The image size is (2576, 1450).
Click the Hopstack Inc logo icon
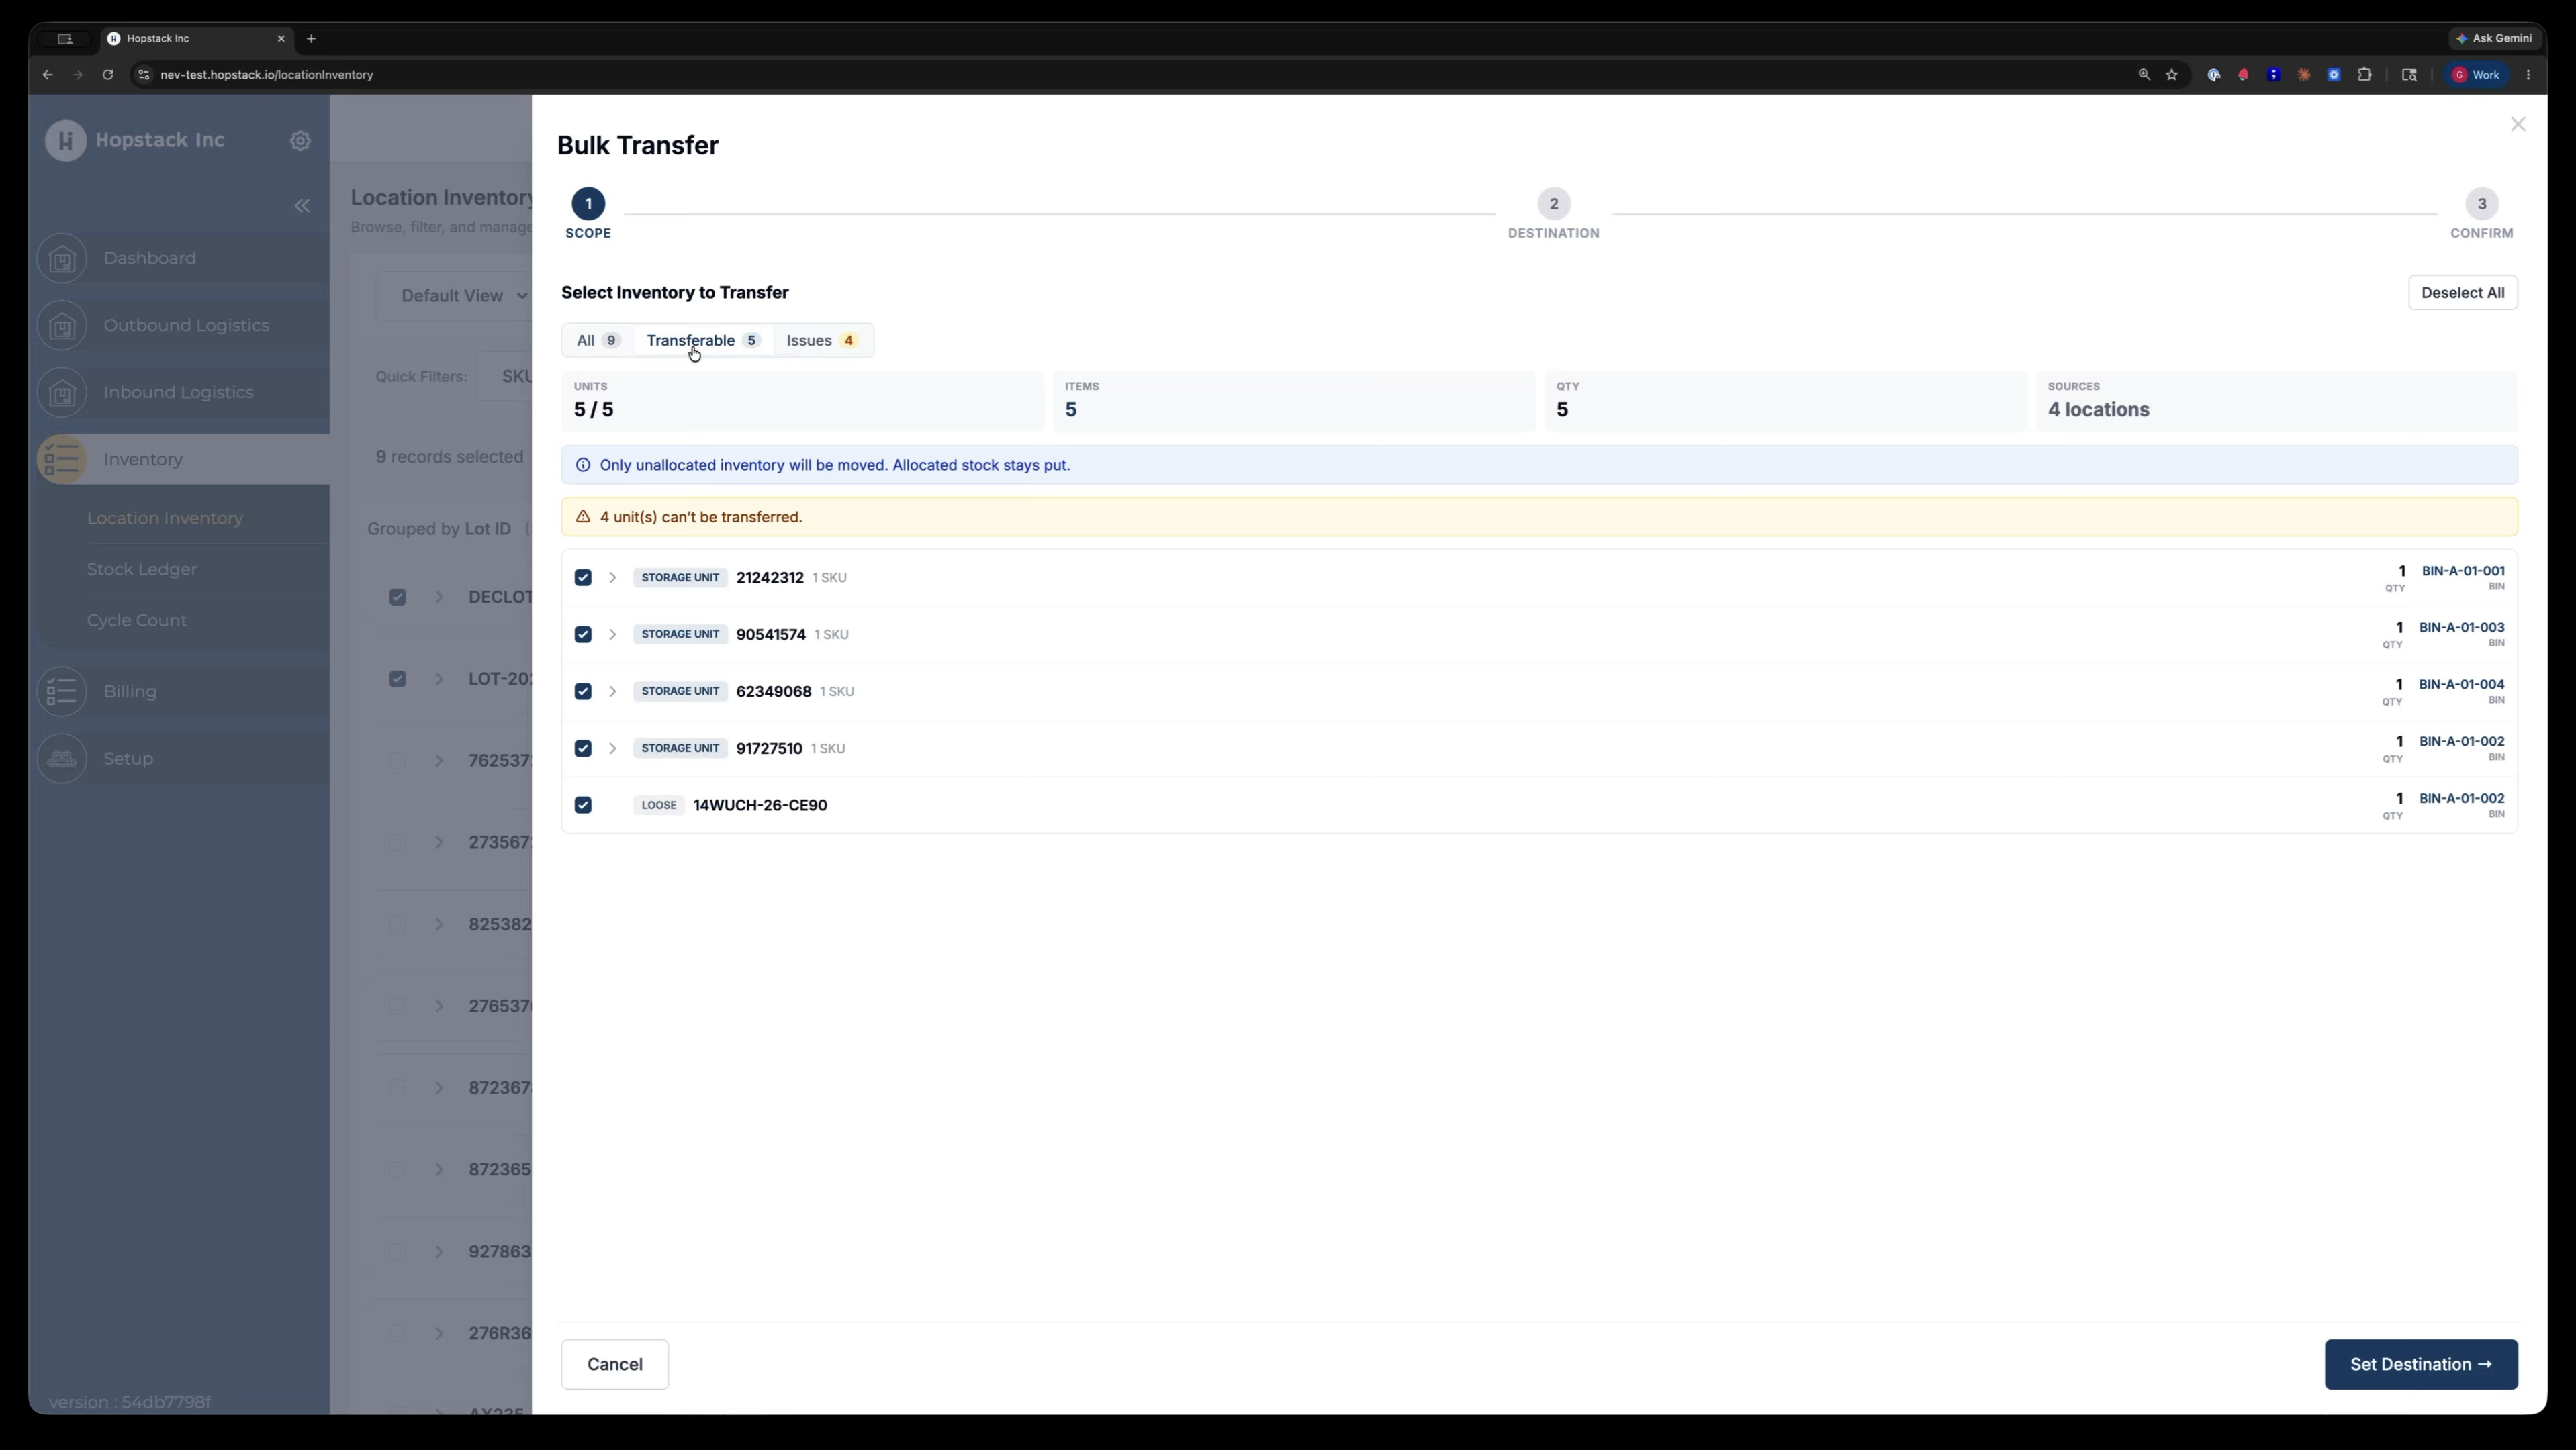tap(66, 140)
